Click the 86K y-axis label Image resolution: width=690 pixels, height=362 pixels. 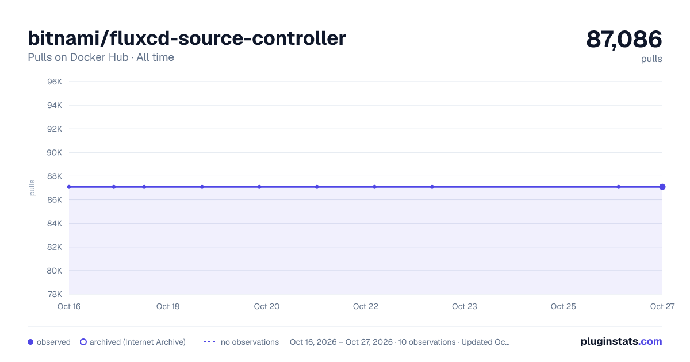pos(54,200)
